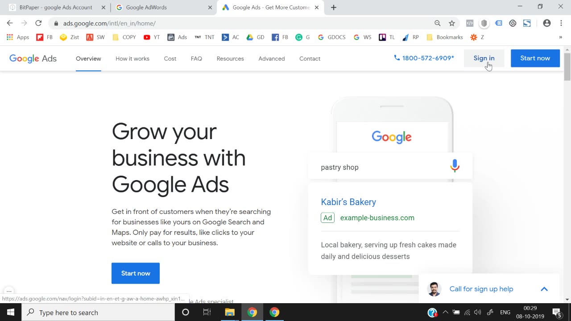571x321 pixels.
Task: Click the browser back arrow
Action: pos(10,23)
